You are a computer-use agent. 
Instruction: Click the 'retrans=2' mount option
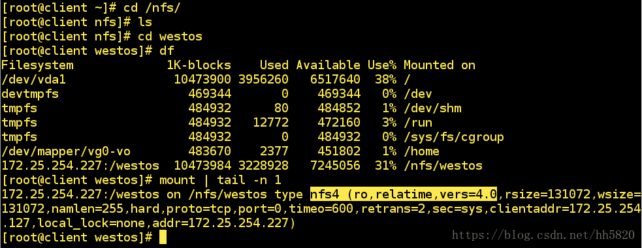pyautogui.click(x=393, y=209)
